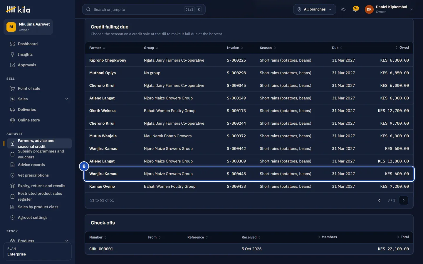Click the Online store globe icon
This screenshot has width=423, height=264.
12,120
